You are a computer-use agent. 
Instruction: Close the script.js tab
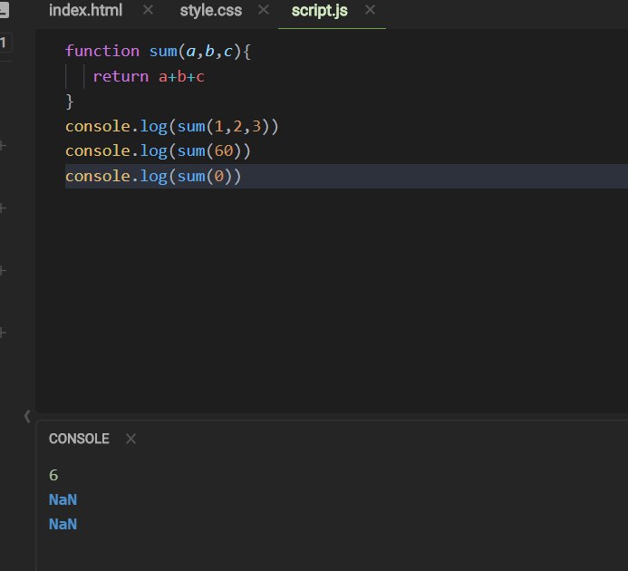pyautogui.click(x=370, y=10)
